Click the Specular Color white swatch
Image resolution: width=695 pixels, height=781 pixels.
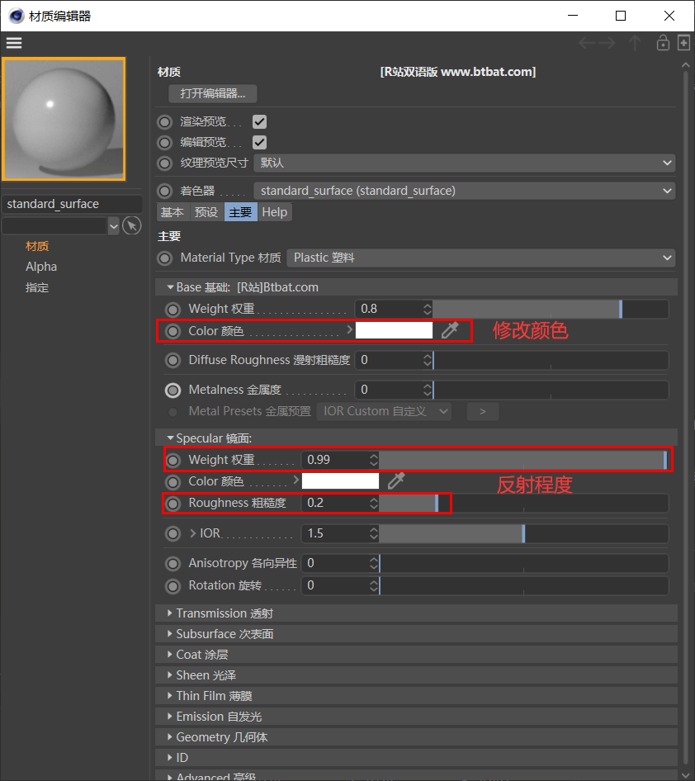tap(341, 481)
